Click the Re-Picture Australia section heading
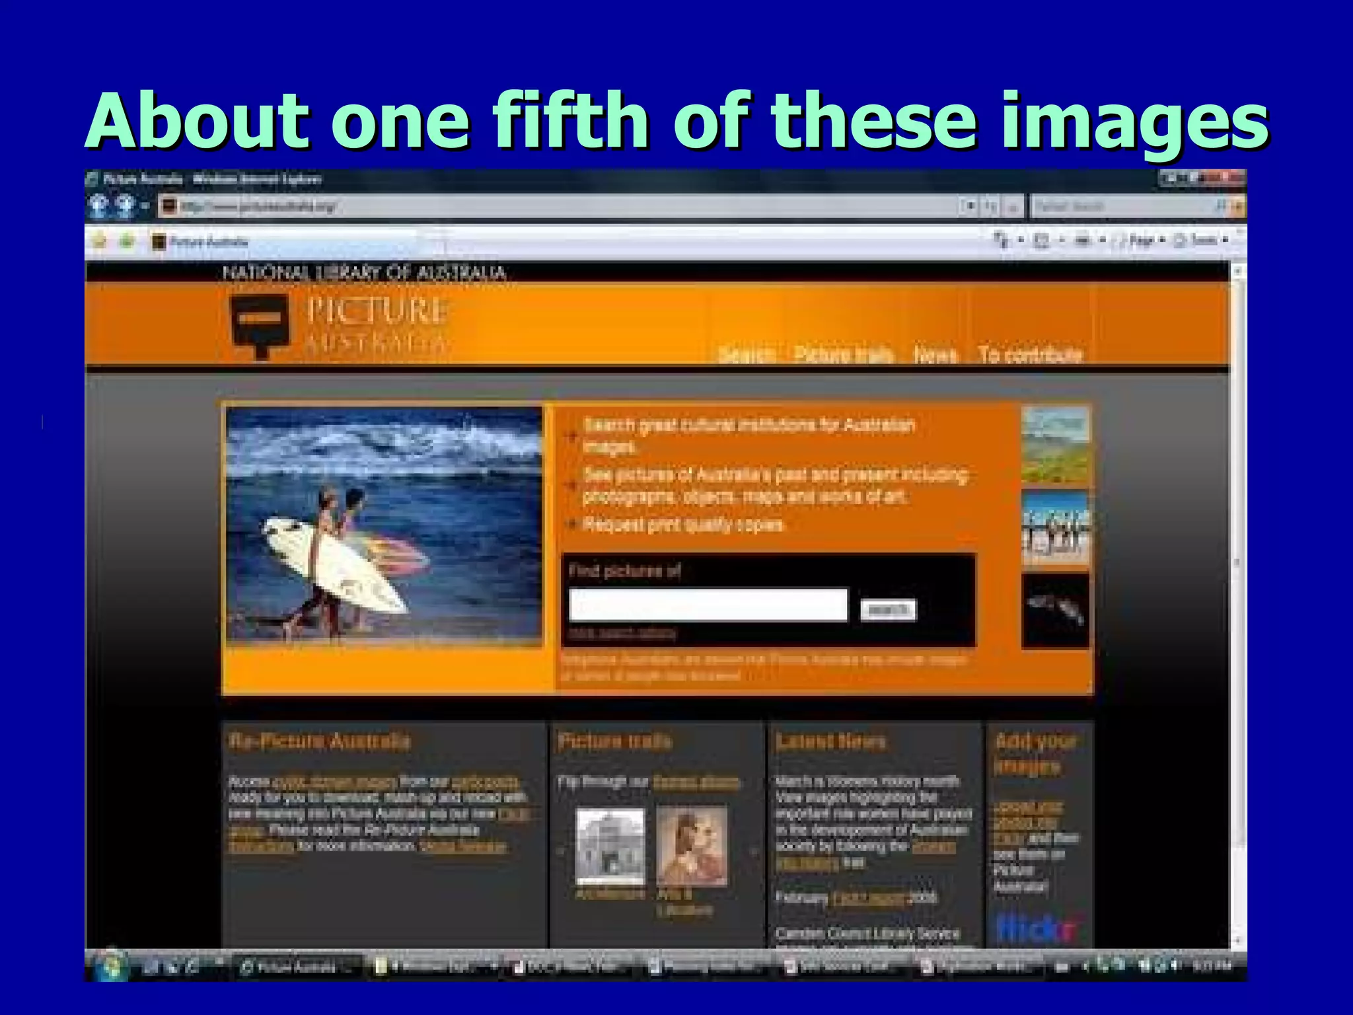The image size is (1353, 1015). click(x=319, y=741)
